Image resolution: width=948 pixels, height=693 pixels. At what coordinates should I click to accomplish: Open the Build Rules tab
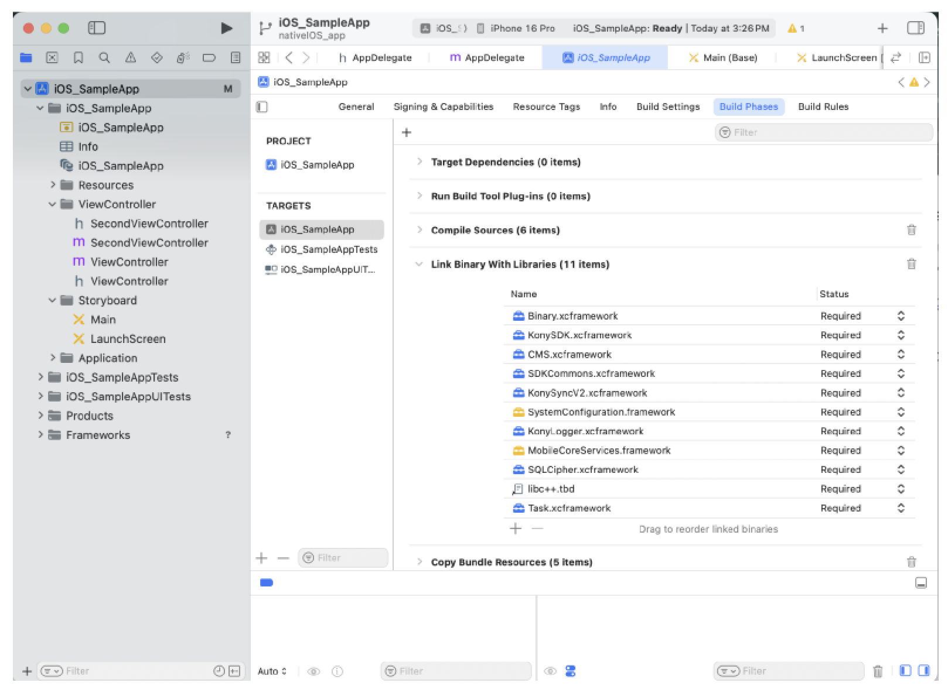[x=823, y=107]
